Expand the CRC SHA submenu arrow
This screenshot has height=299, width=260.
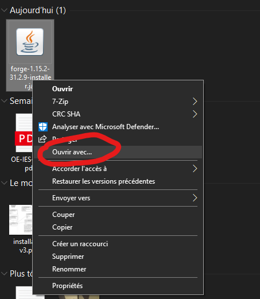point(195,114)
